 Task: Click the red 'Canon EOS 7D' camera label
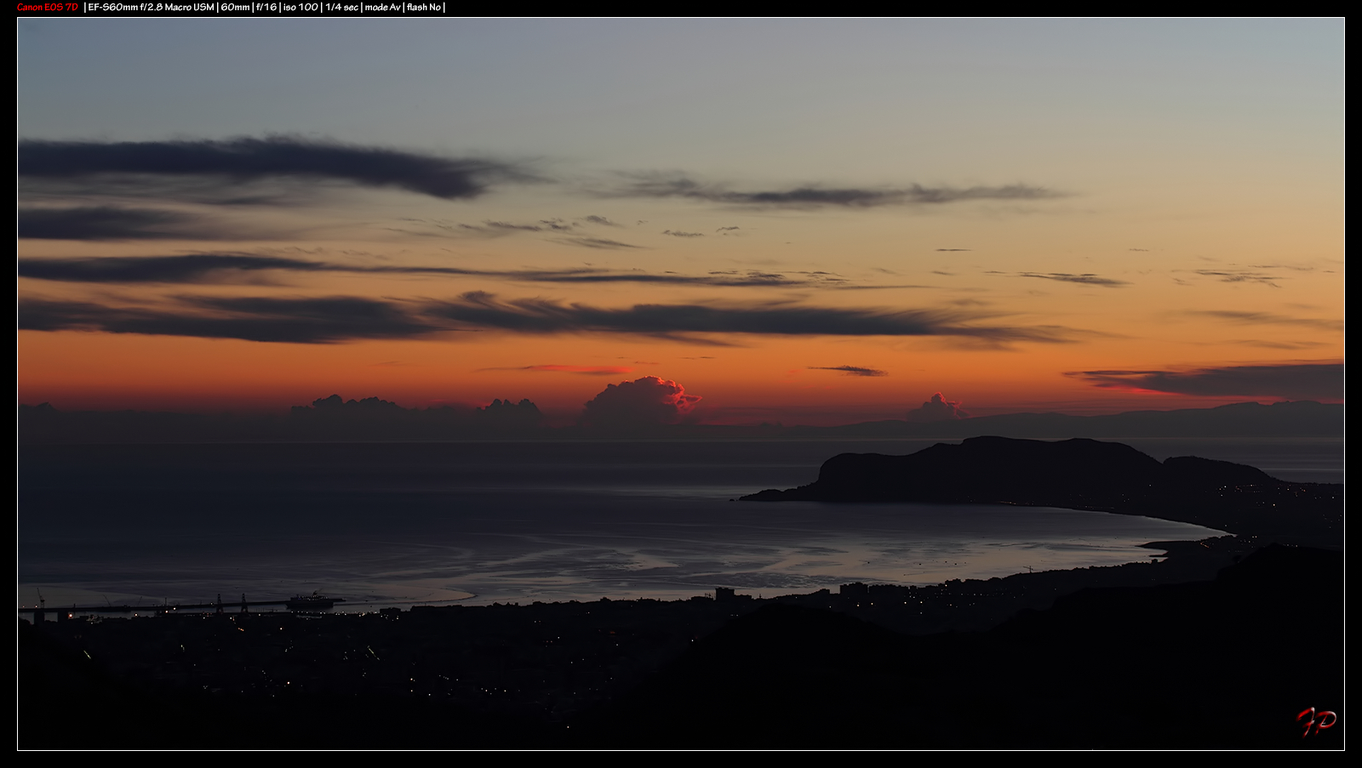[x=48, y=7]
